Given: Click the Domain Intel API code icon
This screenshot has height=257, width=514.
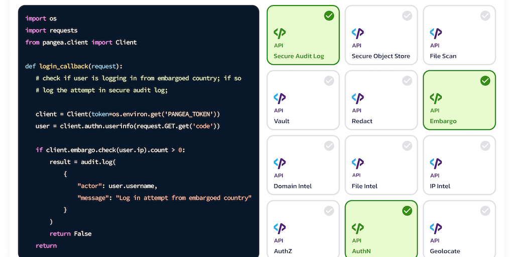Looking at the screenshot, I should (280, 163).
